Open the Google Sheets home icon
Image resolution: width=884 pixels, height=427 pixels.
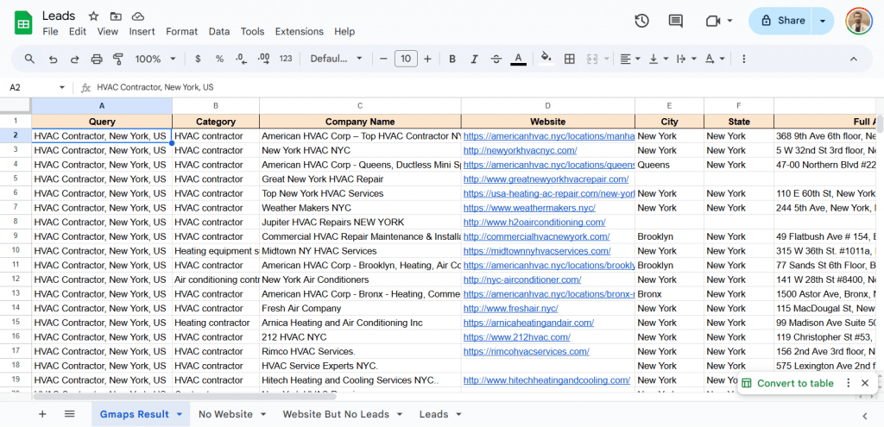click(23, 23)
